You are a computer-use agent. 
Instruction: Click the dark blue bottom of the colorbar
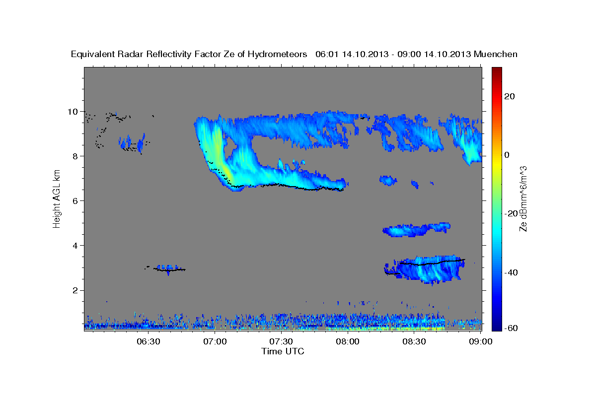(497, 326)
